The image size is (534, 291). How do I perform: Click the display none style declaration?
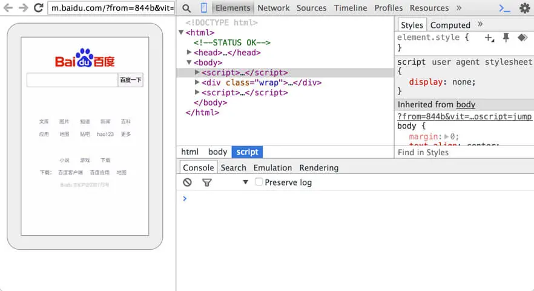pos(442,82)
